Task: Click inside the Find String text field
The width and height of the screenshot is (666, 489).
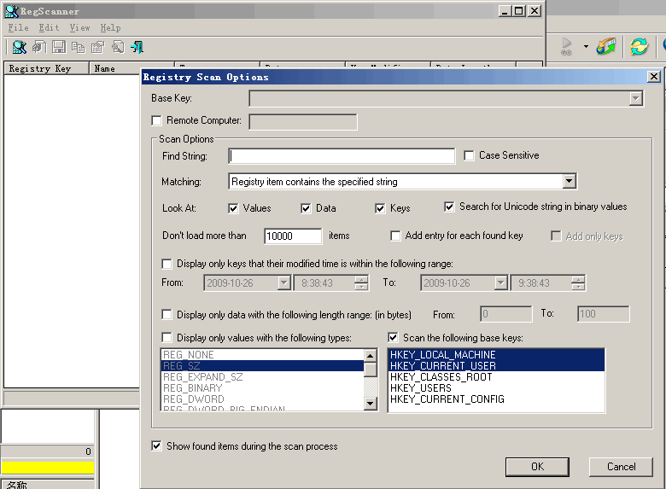Action: pyautogui.click(x=342, y=156)
